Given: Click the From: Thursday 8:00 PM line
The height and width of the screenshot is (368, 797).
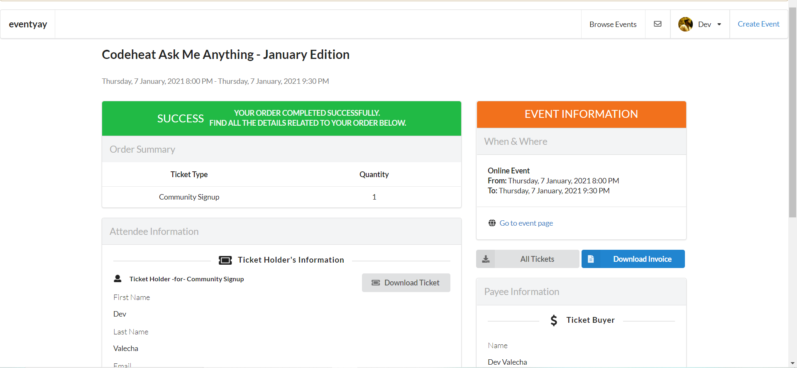Looking at the screenshot, I should click(553, 181).
